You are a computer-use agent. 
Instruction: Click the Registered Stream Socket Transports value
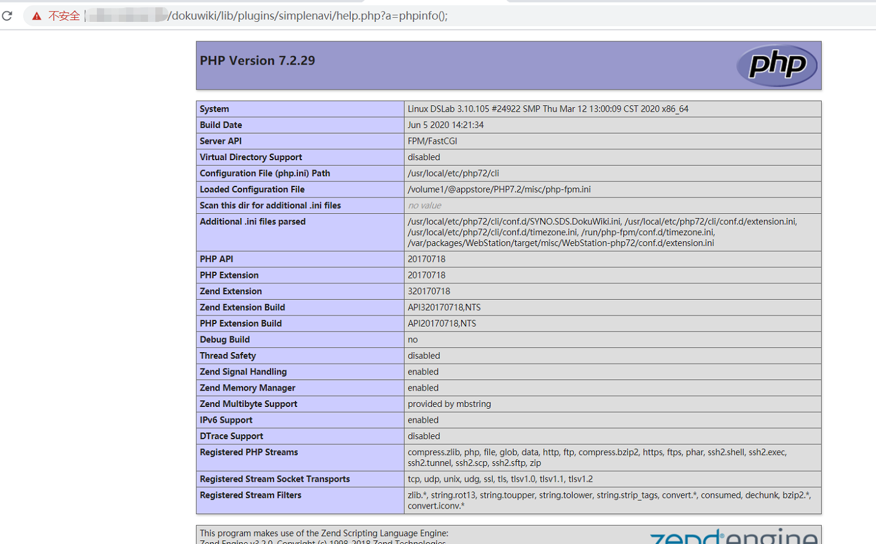tap(500, 479)
